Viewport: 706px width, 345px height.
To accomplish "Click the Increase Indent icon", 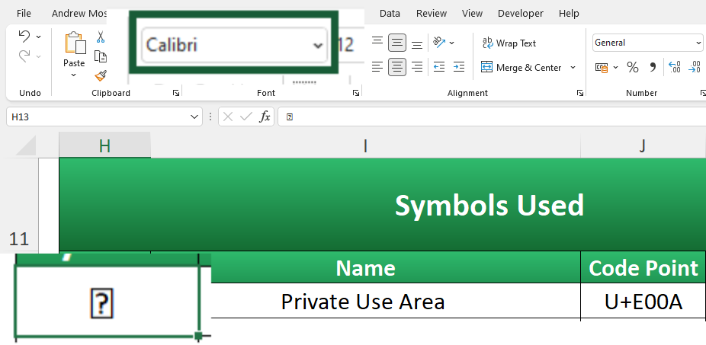I will (459, 67).
